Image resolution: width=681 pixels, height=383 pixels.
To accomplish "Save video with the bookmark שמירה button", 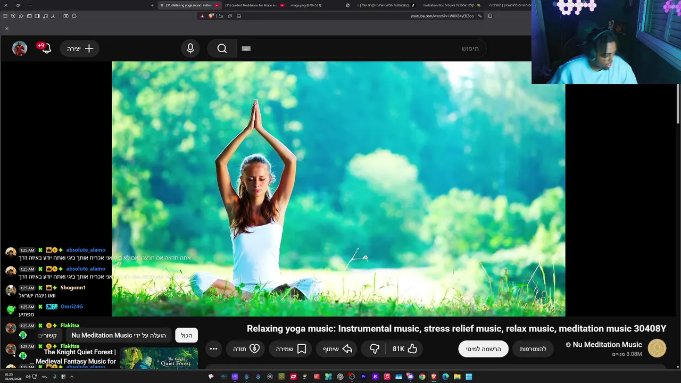I will click(291, 349).
